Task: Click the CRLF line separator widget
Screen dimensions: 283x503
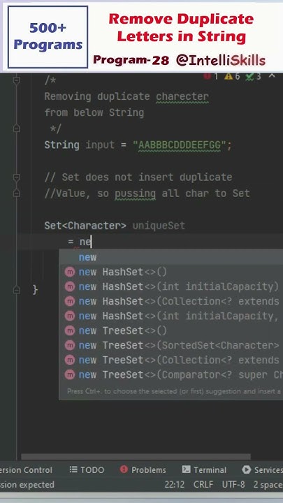Action: coord(202,484)
